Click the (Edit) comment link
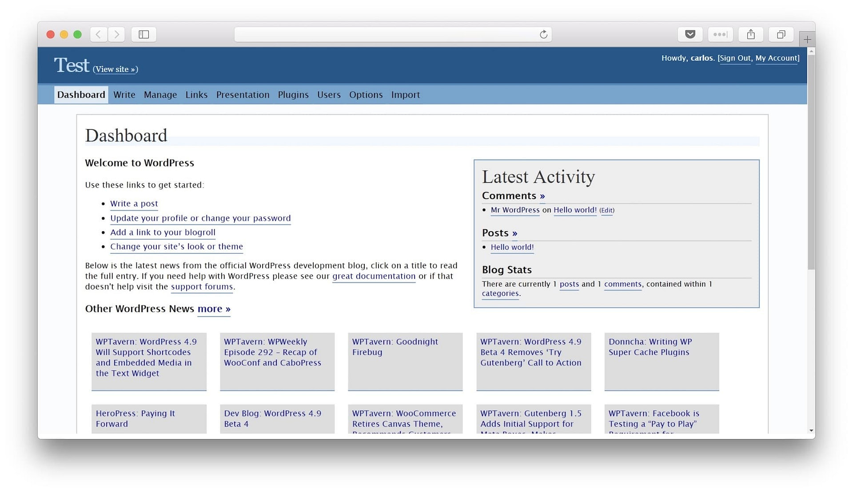The image size is (853, 493). coord(607,211)
